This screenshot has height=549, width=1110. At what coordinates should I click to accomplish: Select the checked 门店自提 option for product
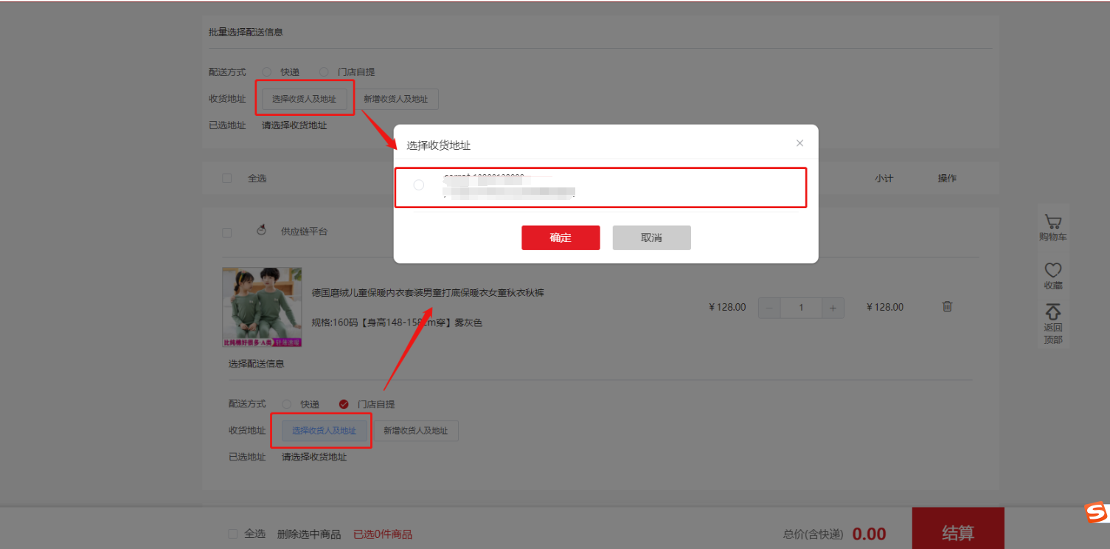click(344, 404)
